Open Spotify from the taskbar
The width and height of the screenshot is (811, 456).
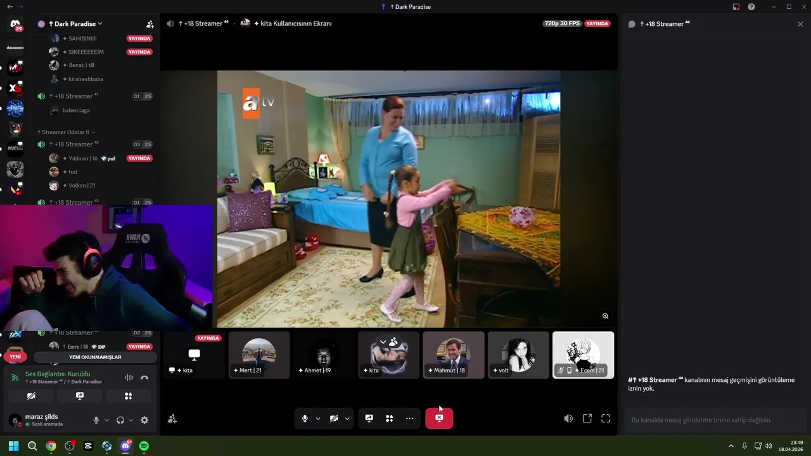(144, 446)
